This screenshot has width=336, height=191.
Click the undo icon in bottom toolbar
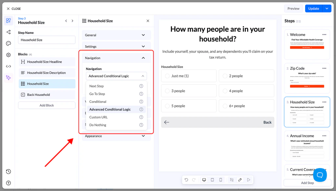point(186,180)
